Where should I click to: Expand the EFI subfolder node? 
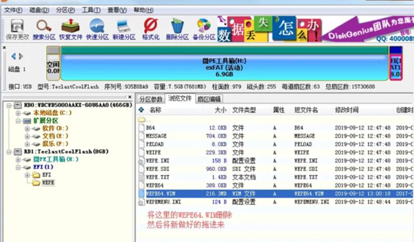tap(27, 175)
